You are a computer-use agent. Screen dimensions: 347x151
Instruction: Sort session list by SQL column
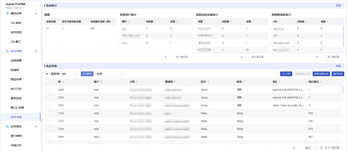pos(280,82)
